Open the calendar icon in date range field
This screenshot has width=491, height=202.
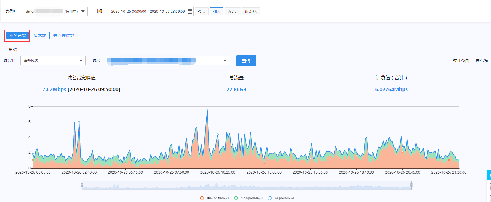pyautogui.click(x=190, y=12)
